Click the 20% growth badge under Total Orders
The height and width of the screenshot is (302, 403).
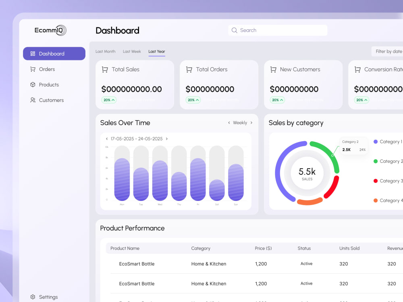pos(193,100)
